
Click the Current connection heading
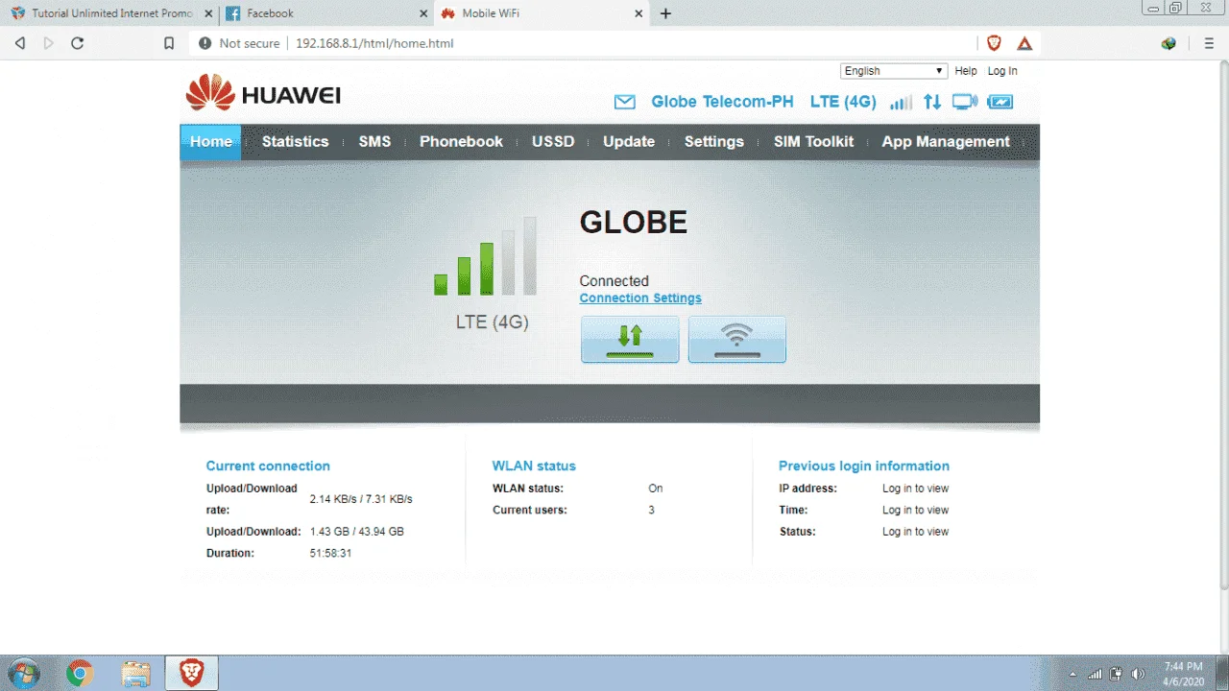click(268, 466)
